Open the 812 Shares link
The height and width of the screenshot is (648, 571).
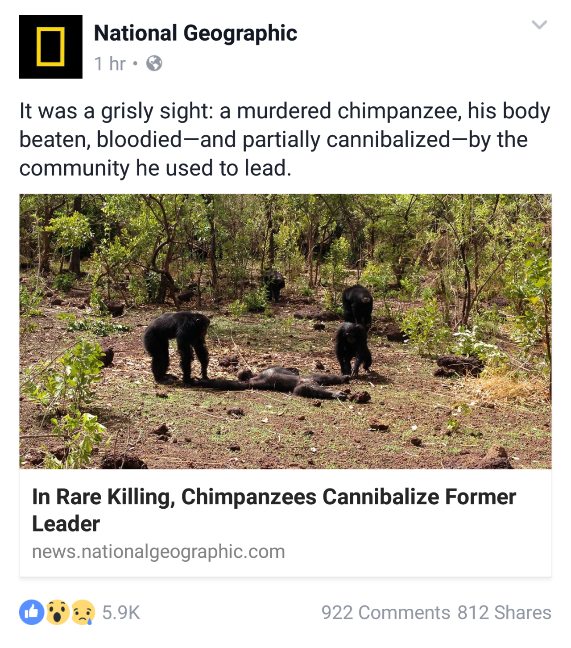tap(505, 612)
